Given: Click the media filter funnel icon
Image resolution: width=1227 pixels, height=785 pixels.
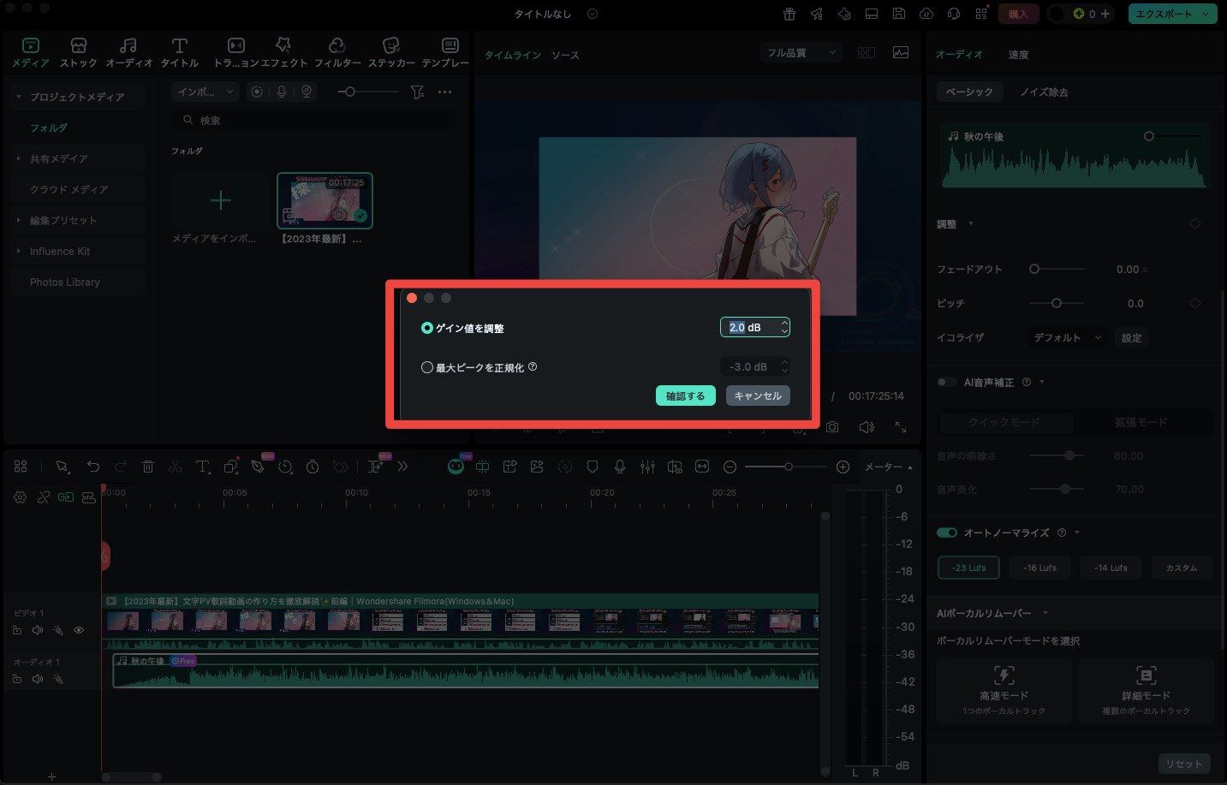Looking at the screenshot, I should pos(417,92).
